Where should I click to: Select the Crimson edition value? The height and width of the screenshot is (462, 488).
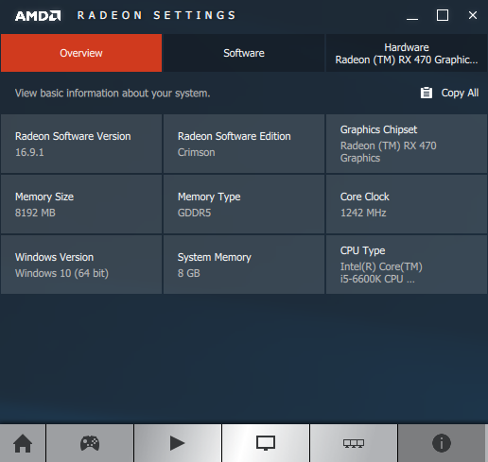196,152
